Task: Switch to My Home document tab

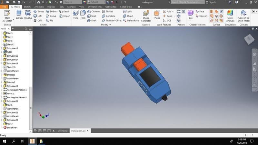Action: coord(62,131)
